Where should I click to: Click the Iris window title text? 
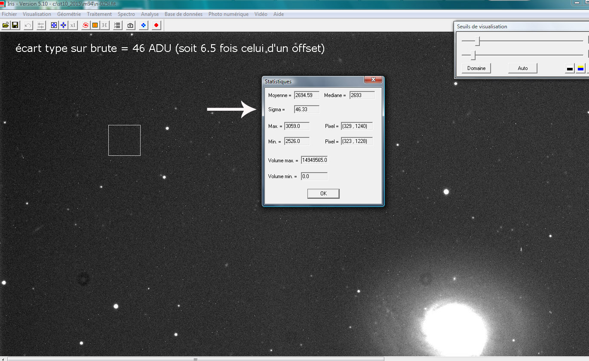[x=62, y=3]
